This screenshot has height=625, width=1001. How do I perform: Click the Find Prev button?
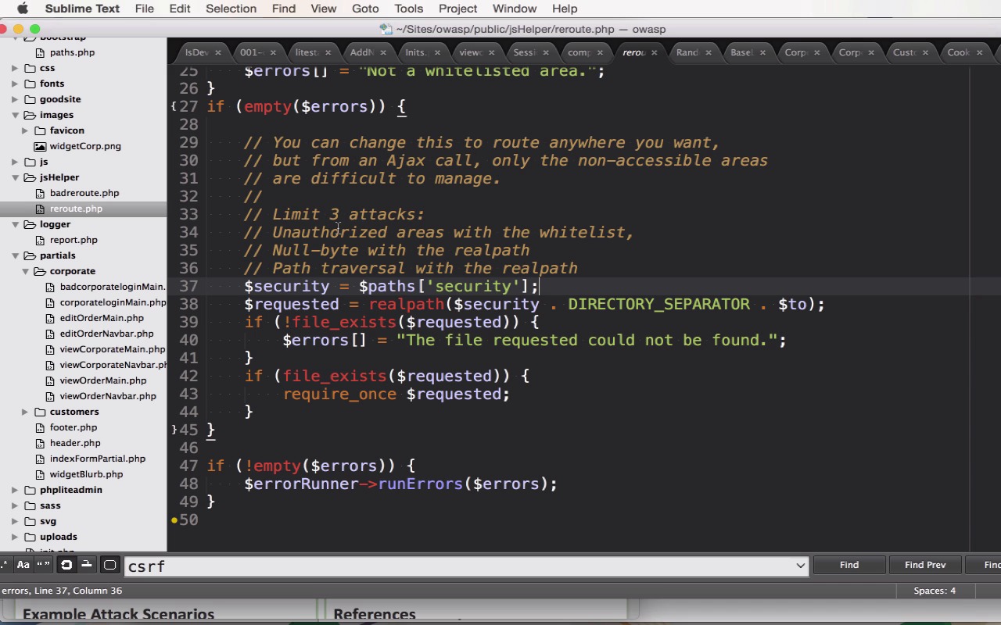tap(925, 565)
